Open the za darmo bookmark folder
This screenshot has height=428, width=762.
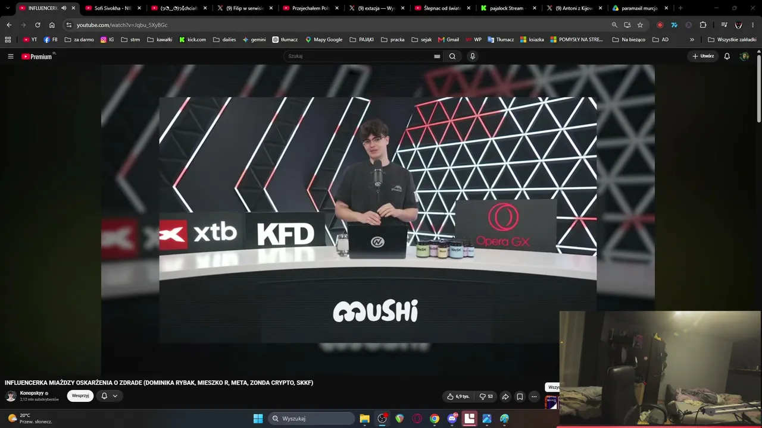tap(79, 40)
